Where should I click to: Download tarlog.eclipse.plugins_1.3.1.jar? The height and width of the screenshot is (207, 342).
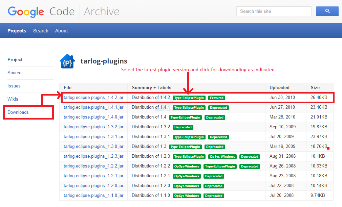(x=93, y=137)
